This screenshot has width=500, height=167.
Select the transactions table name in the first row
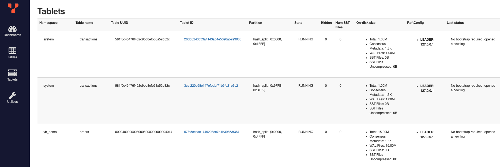(88, 39)
